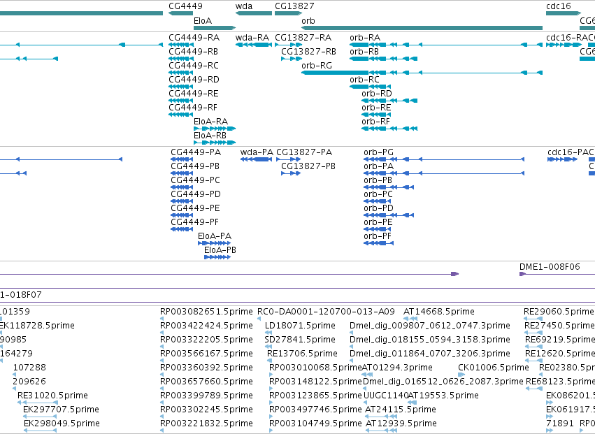Viewport: 595px width, 434px height.
Task: Click the teal gene arrow beneath wda label
Action: click(x=254, y=13)
